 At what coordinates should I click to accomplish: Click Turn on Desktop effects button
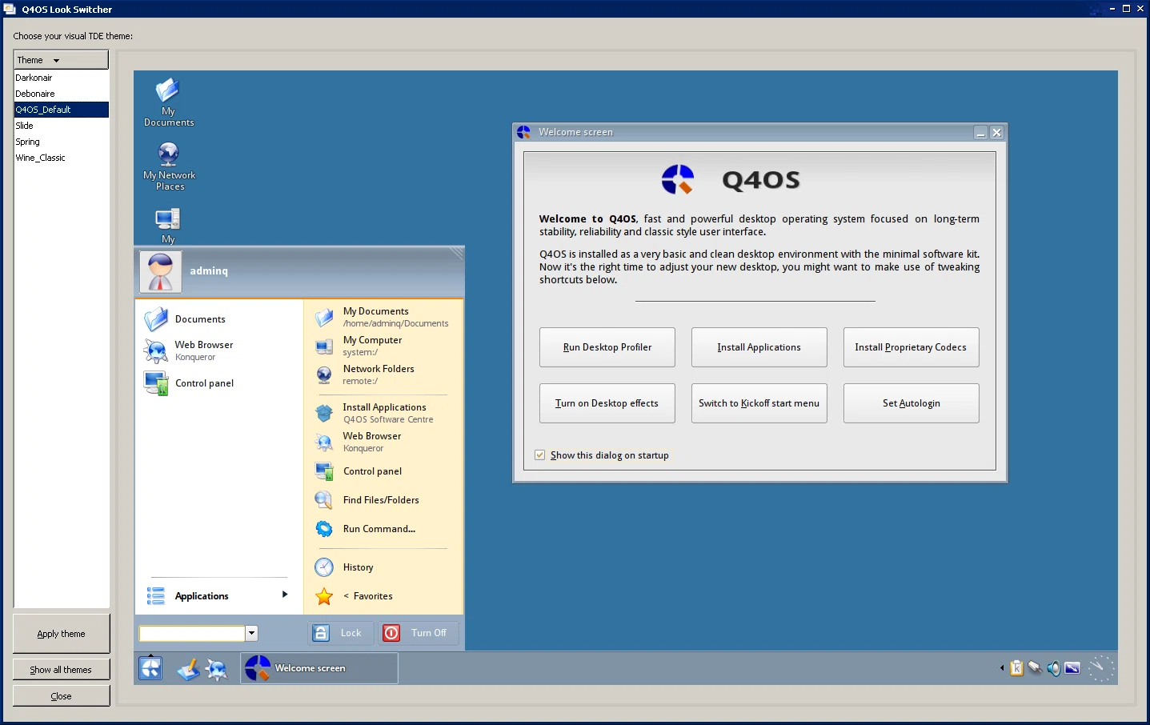click(607, 403)
